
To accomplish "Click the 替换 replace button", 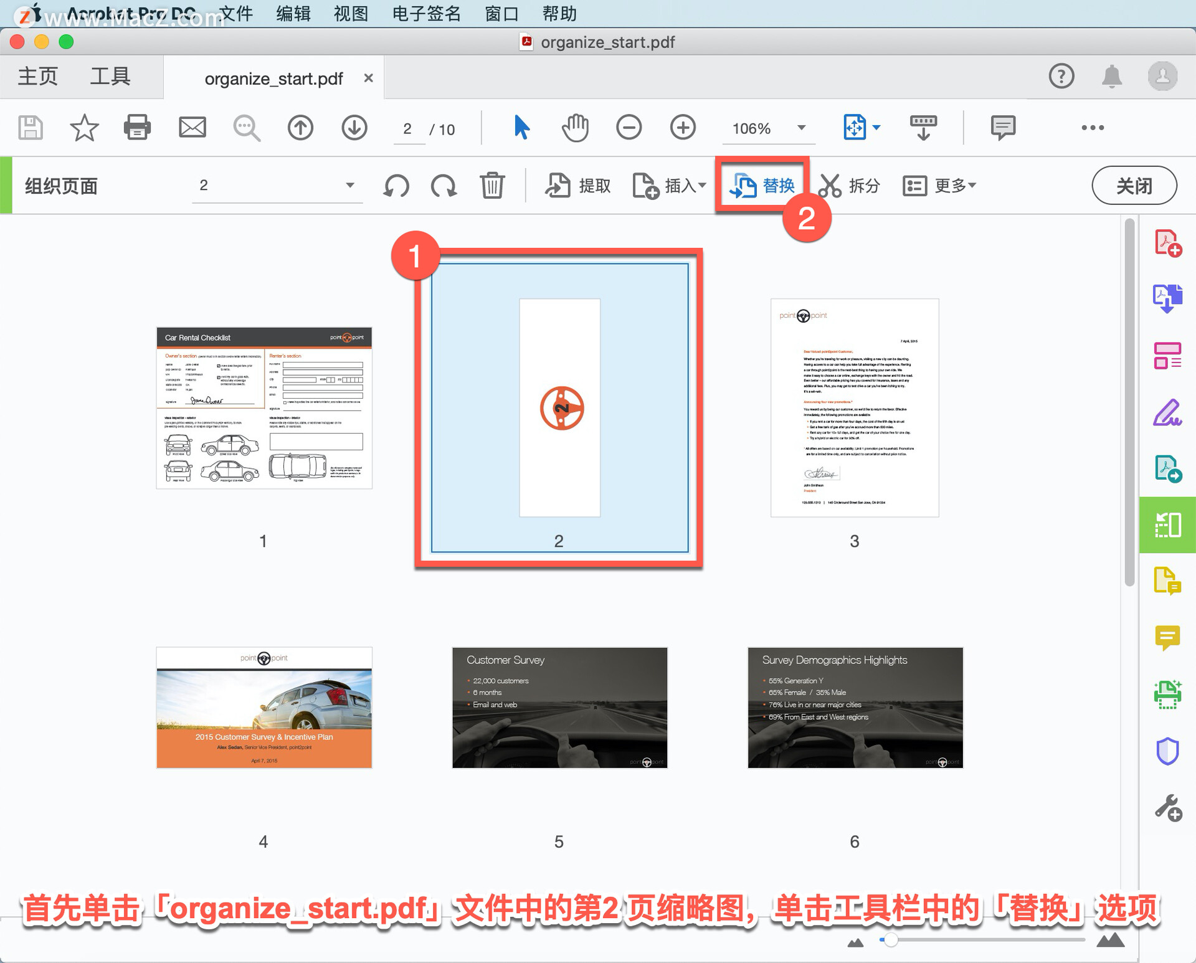I will [763, 186].
